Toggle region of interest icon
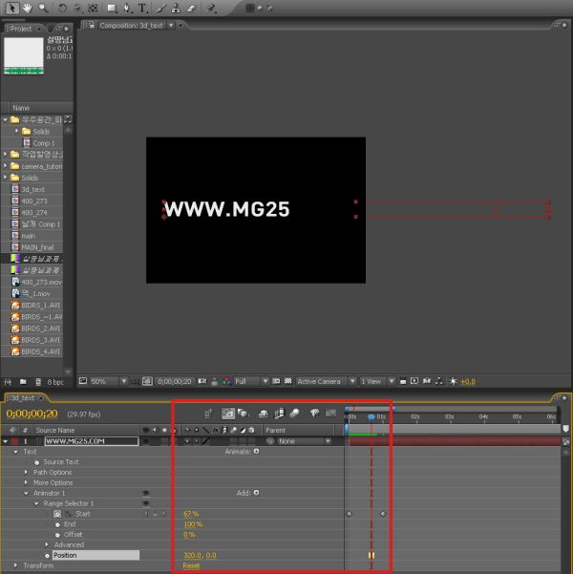 [276, 381]
